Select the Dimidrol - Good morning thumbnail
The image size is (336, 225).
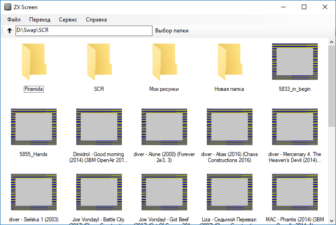tap(99, 127)
